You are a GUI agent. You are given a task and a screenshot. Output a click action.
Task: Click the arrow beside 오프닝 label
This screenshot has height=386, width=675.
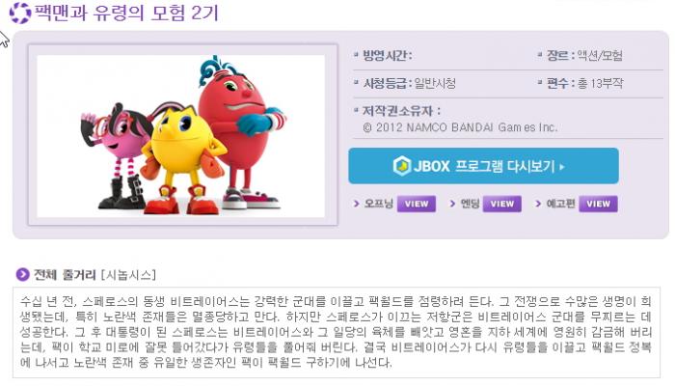[357, 204]
